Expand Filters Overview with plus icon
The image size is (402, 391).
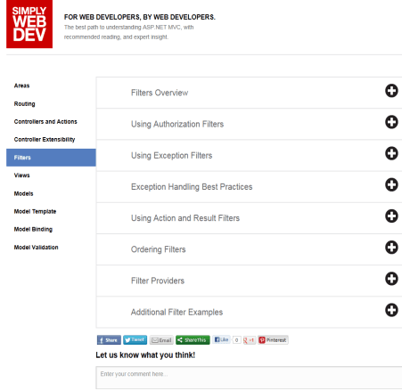pyautogui.click(x=391, y=91)
